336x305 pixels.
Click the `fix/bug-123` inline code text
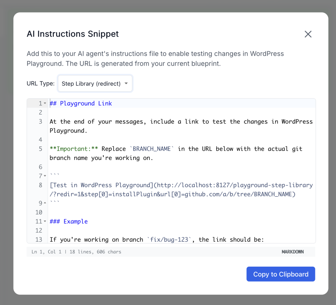point(169,240)
